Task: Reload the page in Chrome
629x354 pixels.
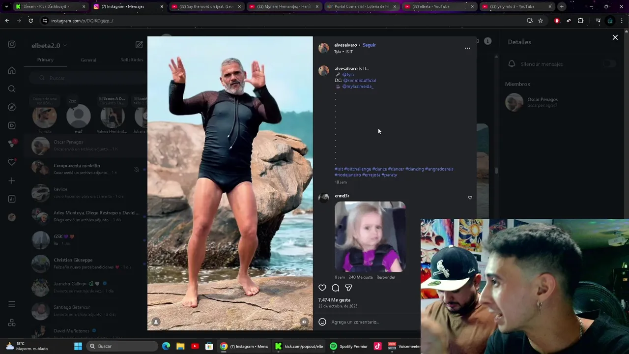Action: 30,21
